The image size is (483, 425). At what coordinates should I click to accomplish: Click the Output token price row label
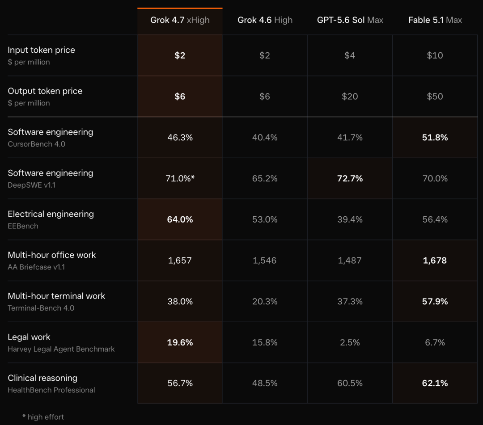(x=45, y=91)
